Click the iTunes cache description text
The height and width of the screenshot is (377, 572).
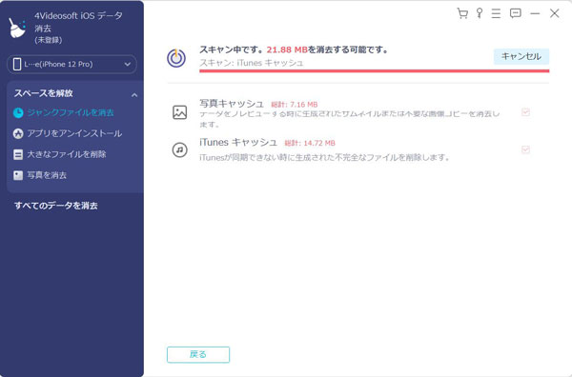(x=325, y=157)
